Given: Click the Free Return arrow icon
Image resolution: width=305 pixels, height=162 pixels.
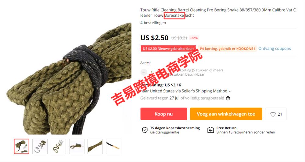Looking at the screenshot, I should [211, 130].
